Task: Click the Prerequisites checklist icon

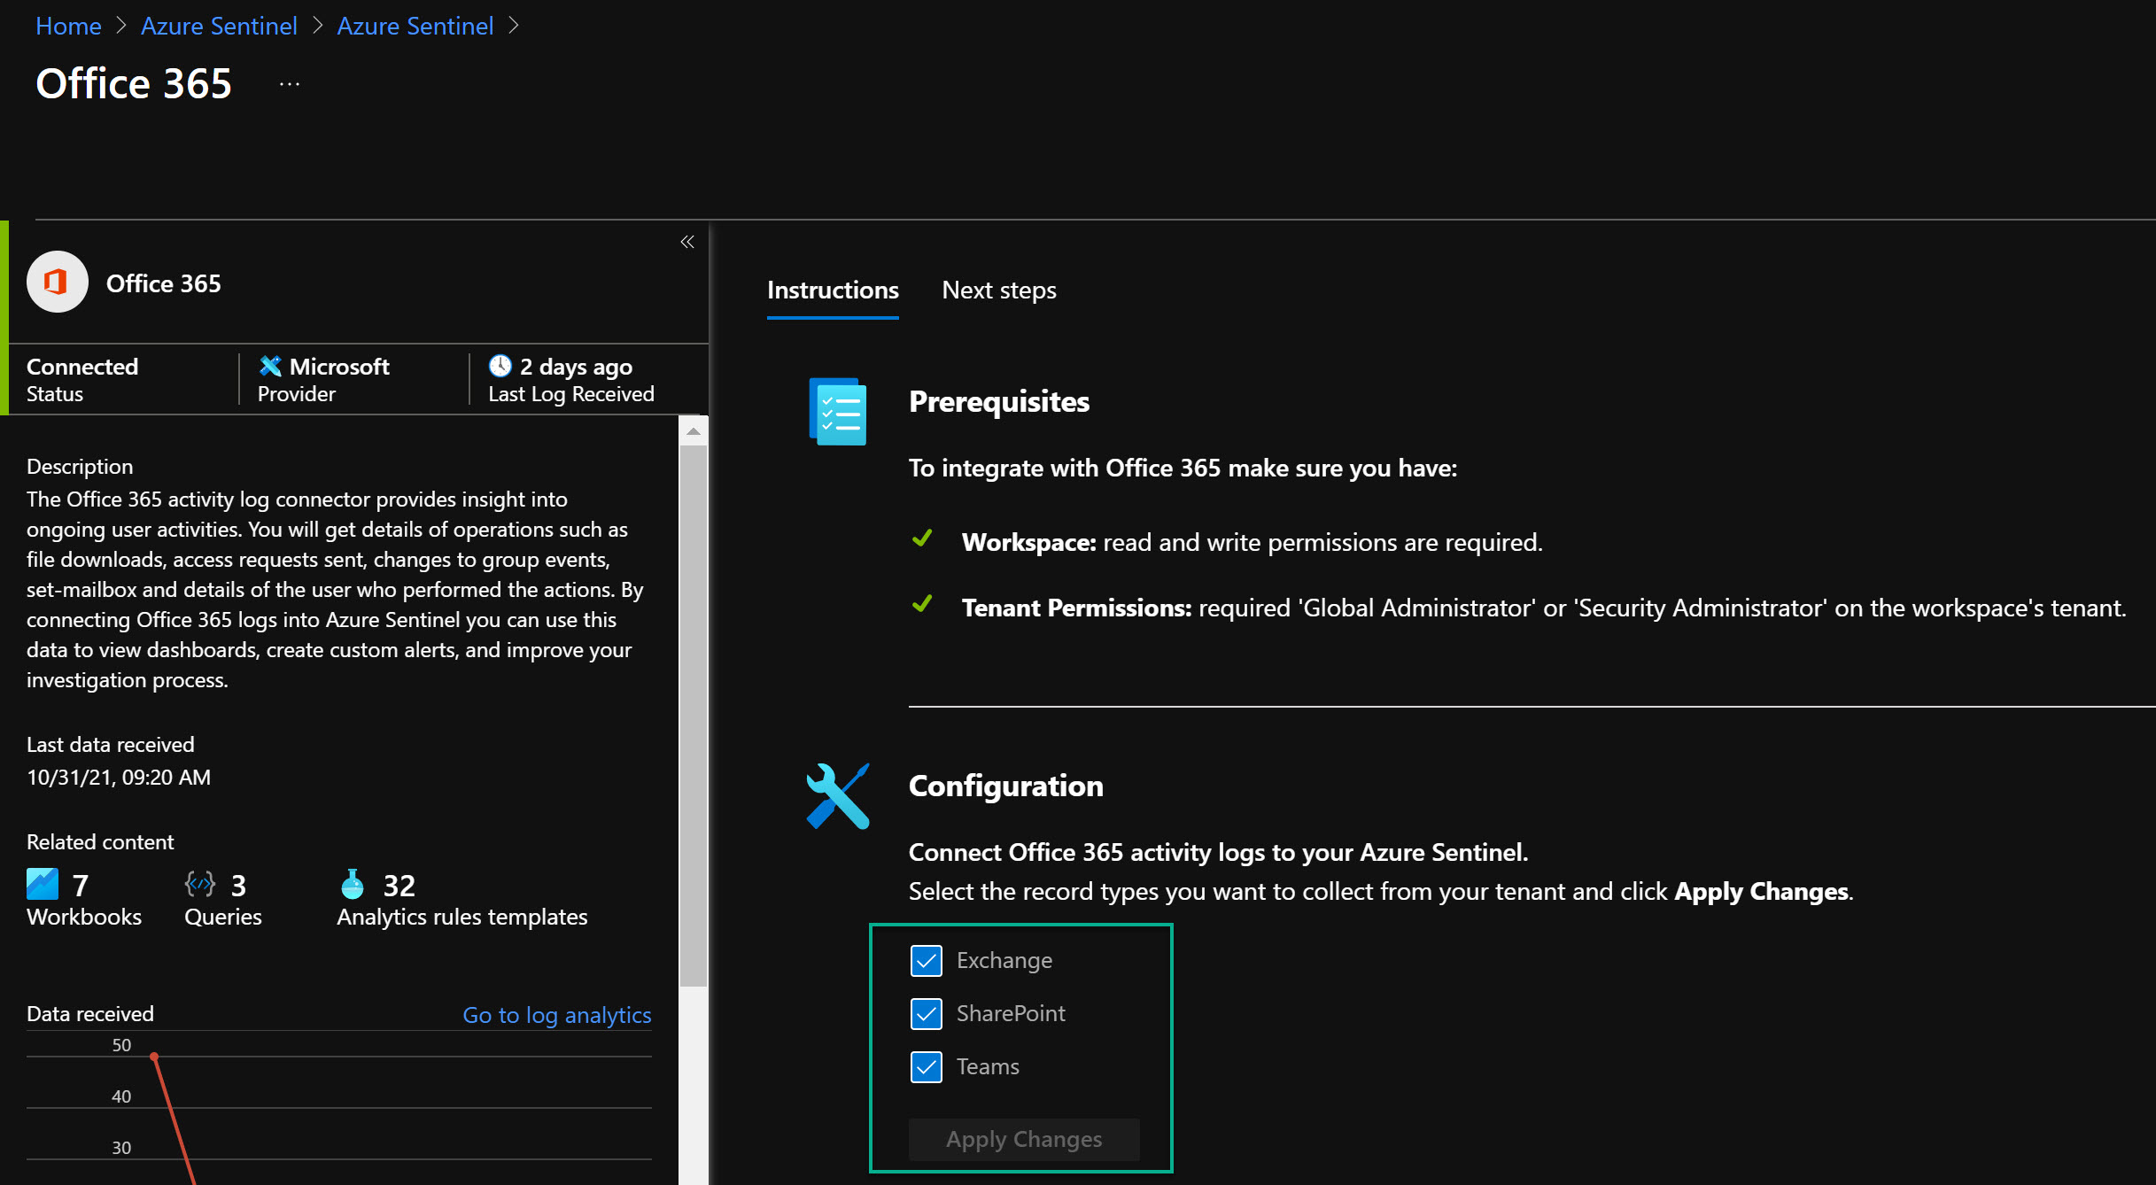Action: pos(837,412)
